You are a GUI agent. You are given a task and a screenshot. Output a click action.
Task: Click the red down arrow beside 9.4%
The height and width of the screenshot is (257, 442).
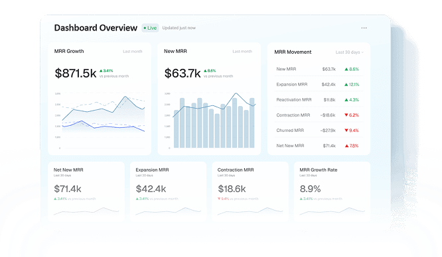346,130
